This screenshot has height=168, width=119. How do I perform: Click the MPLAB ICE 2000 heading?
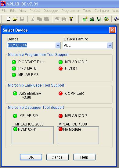(x=29, y=124)
